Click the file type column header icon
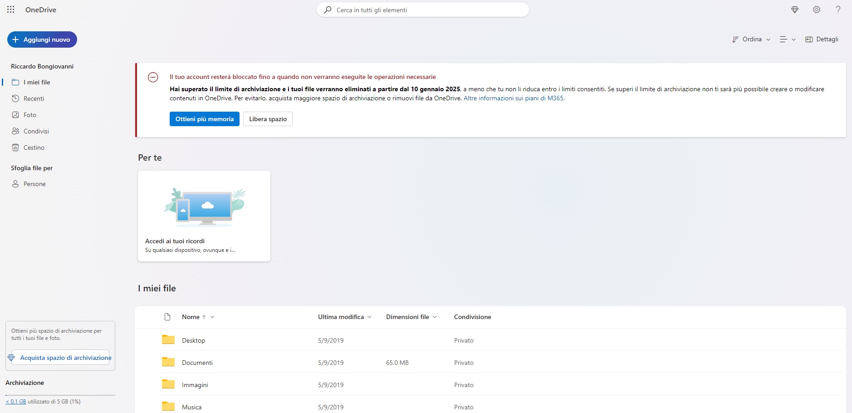This screenshot has height=413, width=852. click(167, 317)
